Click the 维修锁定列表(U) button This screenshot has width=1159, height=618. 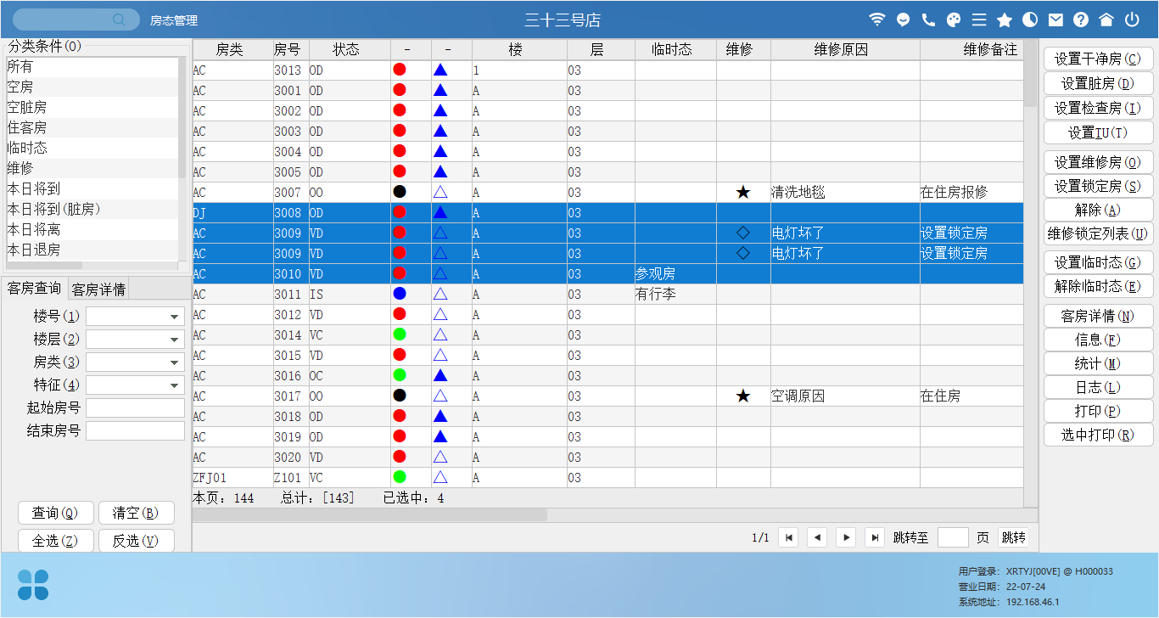point(1099,233)
